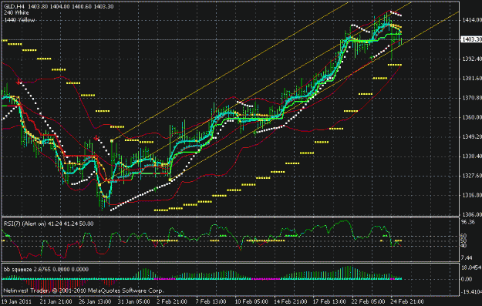
Task: Click the 1414.00 price scale label
Action: [472, 20]
